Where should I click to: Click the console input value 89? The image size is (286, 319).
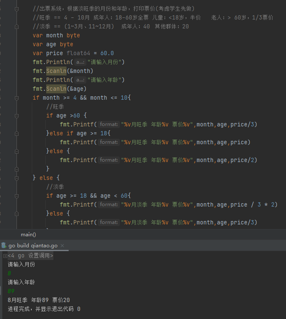(x=11, y=291)
